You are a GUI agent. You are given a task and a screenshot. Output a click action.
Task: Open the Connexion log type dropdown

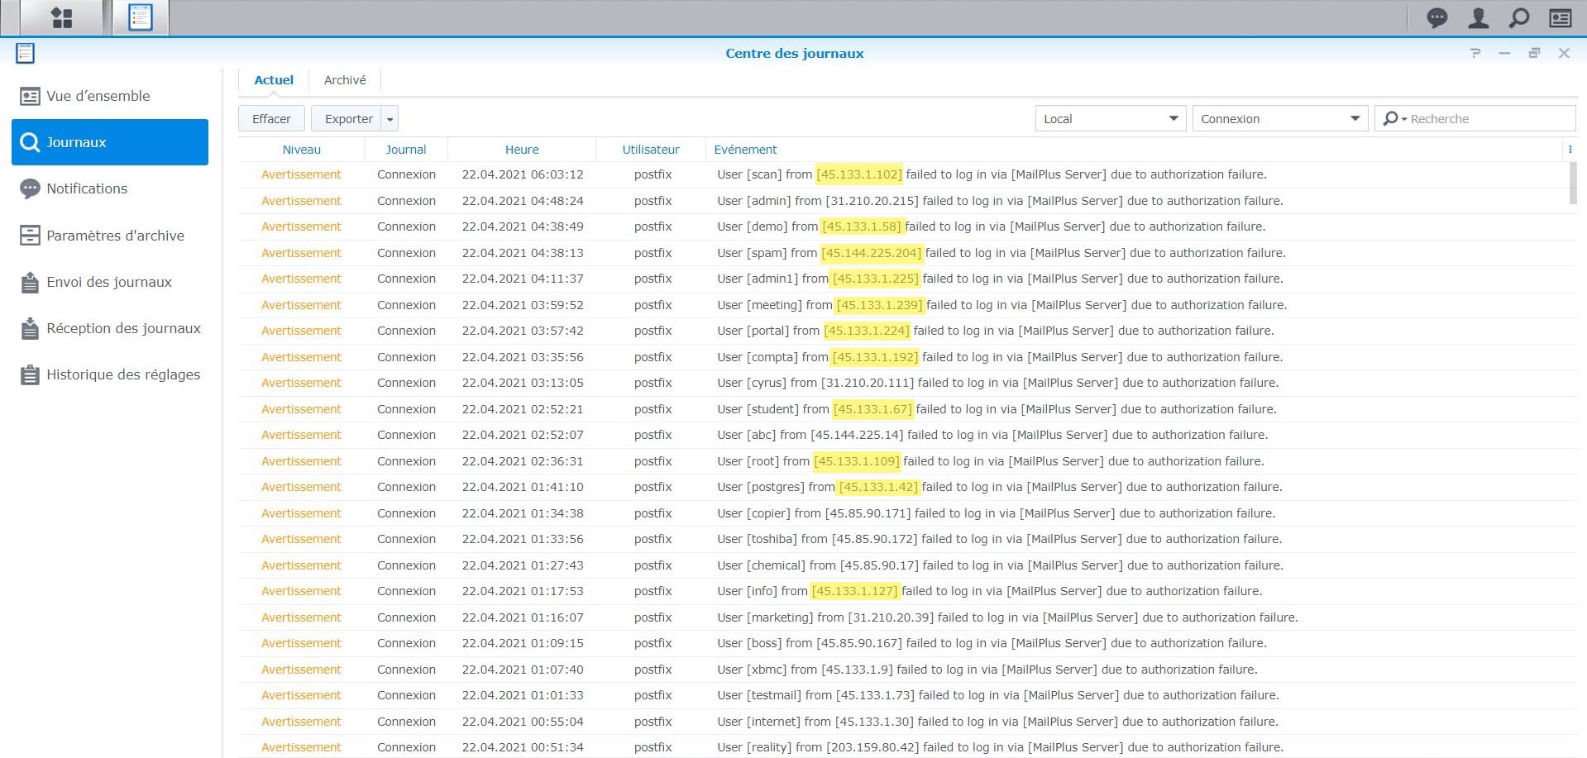click(x=1279, y=119)
